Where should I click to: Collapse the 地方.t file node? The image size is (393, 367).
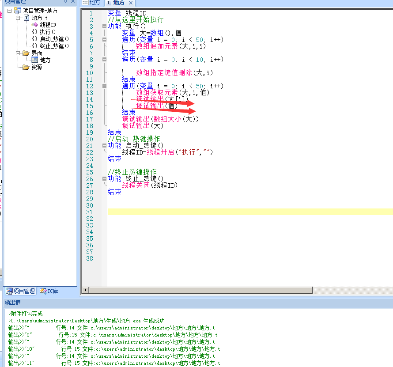[x=18, y=18]
